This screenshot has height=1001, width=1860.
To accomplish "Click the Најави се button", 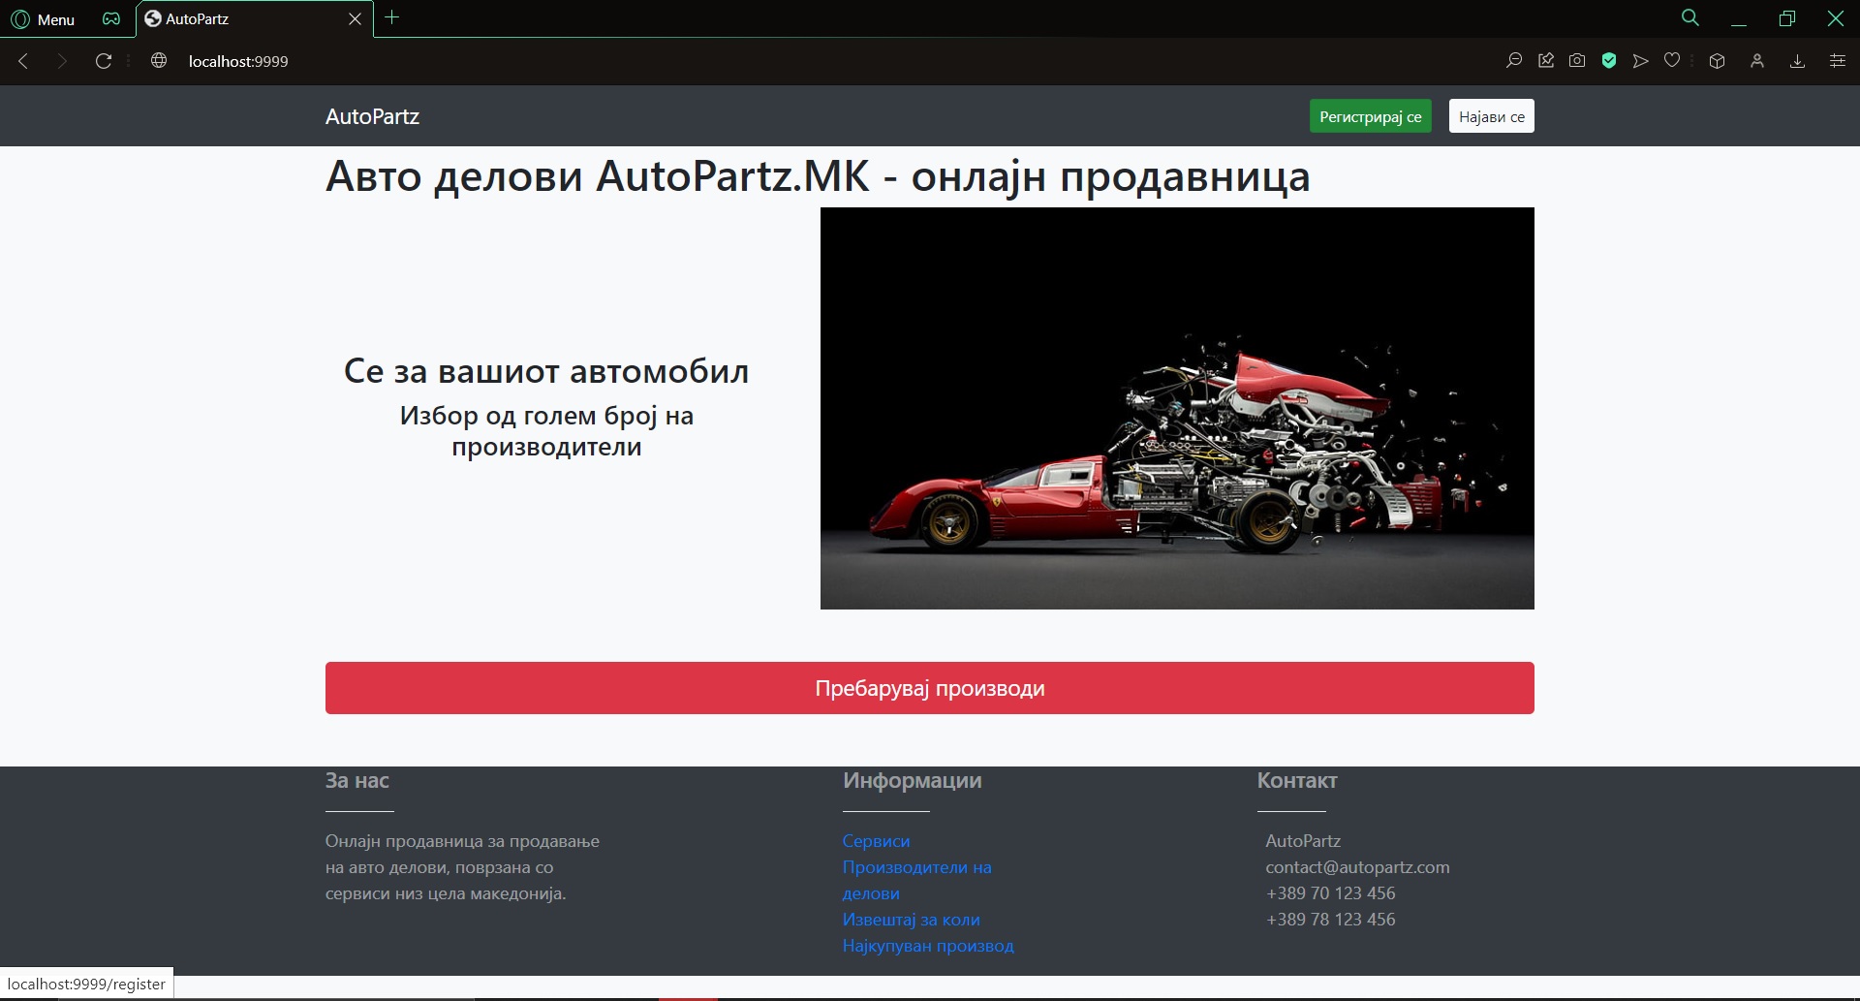I will (1491, 116).
